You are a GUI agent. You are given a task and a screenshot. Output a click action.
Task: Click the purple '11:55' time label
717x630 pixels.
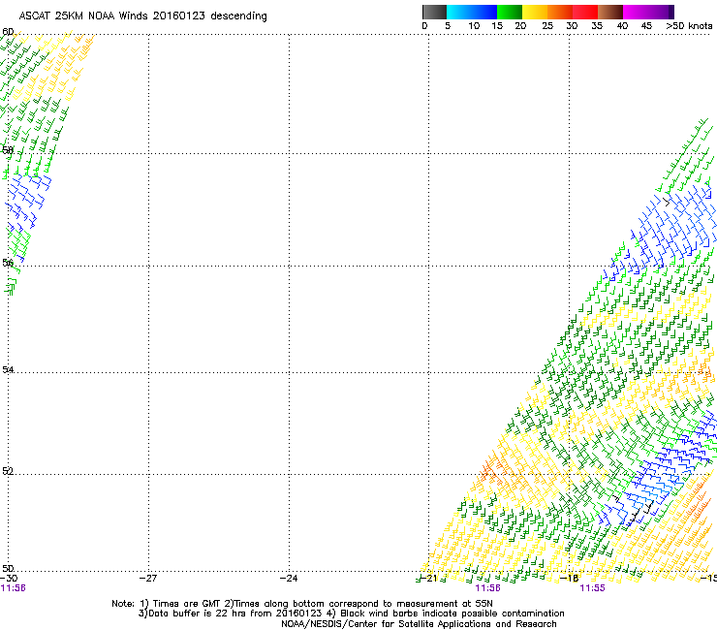coord(592,588)
